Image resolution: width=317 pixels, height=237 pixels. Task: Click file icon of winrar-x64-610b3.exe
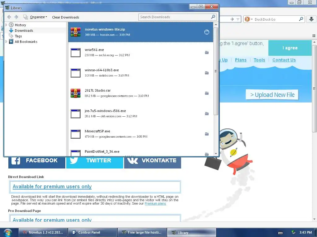click(76, 73)
